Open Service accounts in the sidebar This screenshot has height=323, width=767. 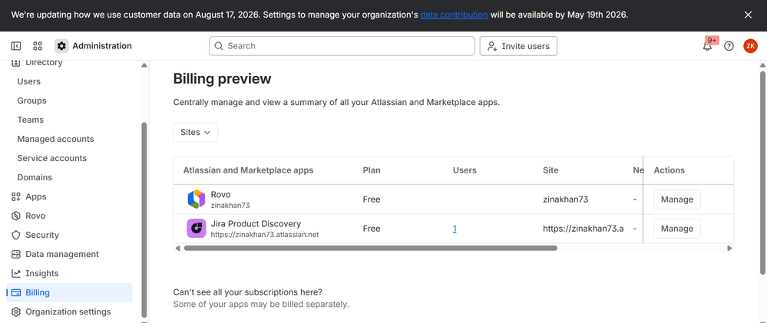[52, 158]
